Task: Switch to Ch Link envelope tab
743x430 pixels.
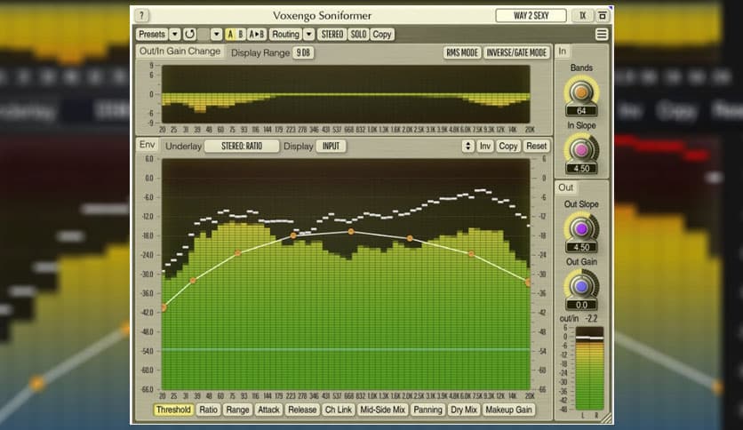Action: [x=339, y=410]
